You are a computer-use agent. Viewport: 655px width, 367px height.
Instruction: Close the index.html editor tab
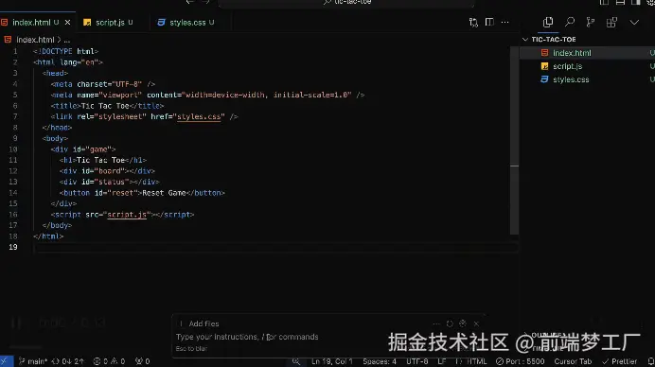click(67, 22)
